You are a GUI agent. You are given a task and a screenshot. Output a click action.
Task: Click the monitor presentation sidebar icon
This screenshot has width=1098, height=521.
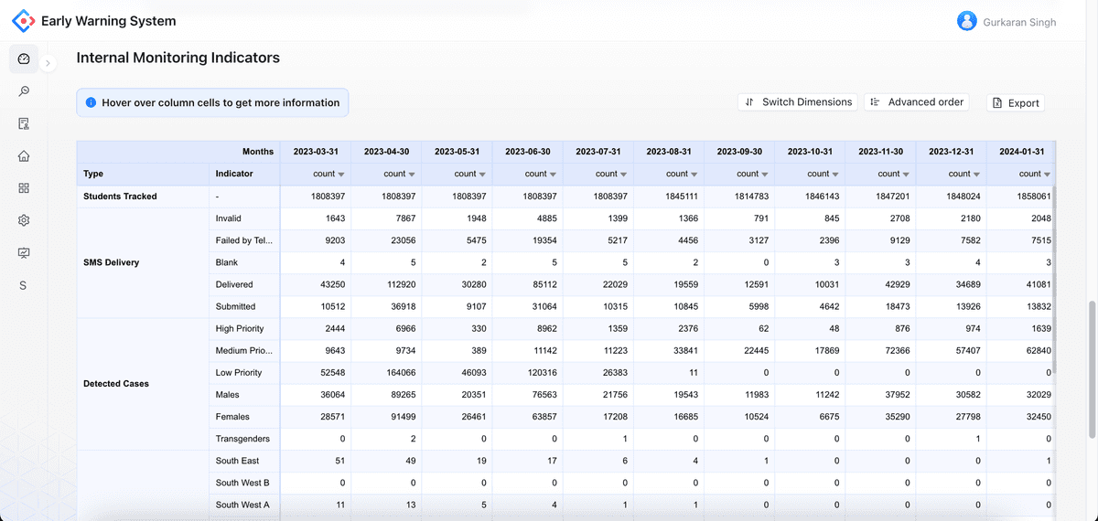point(24,253)
